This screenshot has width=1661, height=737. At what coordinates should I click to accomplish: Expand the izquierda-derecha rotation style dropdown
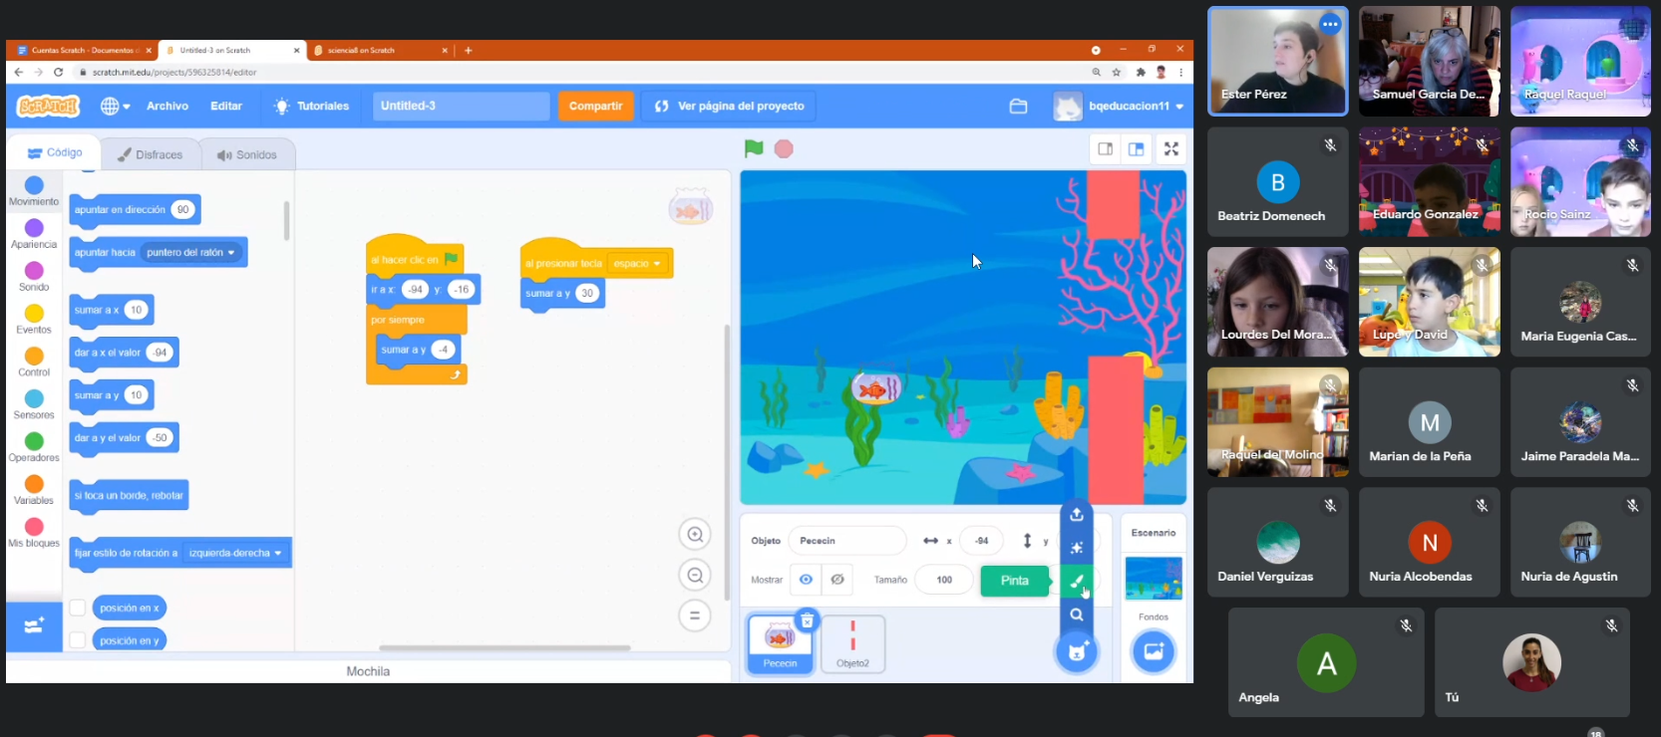click(235, 554)
